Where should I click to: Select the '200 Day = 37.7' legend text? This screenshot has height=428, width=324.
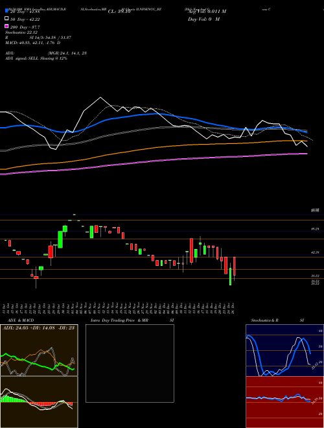click(x=25, y=27)
